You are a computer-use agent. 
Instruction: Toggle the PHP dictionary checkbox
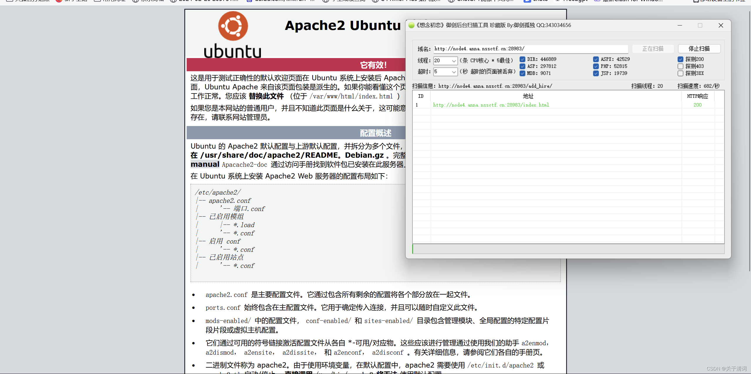click(596, 66)
